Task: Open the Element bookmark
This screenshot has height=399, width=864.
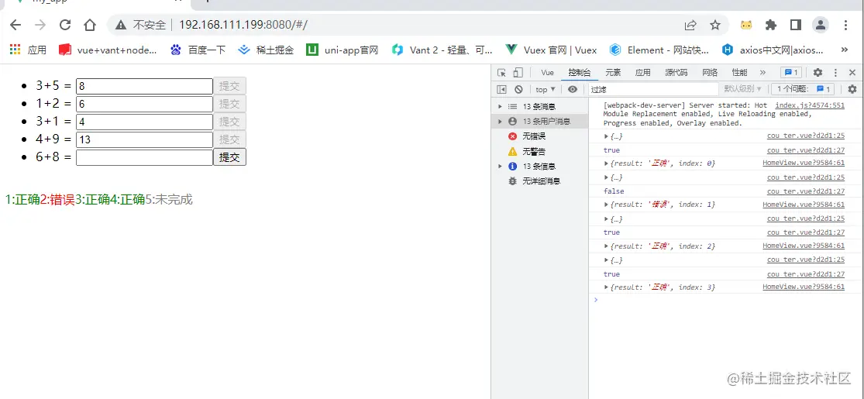Action: tap(659, 50)
